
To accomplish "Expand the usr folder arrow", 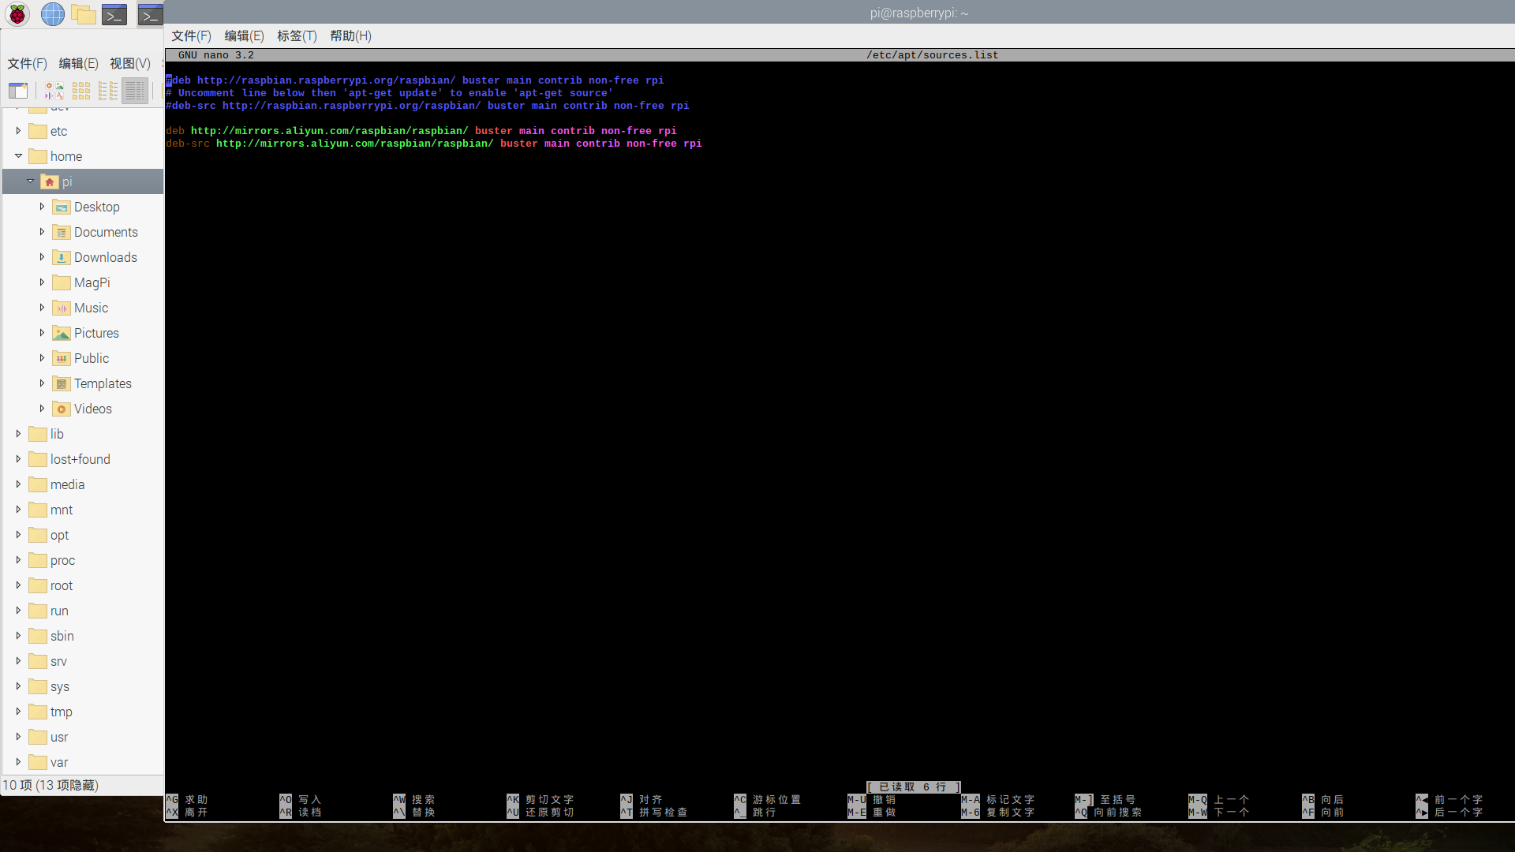I will tap(18, 737).
